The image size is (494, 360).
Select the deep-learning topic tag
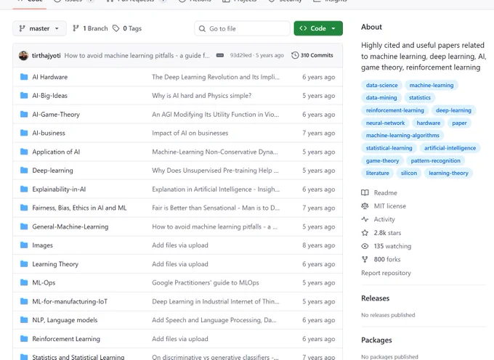453,110
